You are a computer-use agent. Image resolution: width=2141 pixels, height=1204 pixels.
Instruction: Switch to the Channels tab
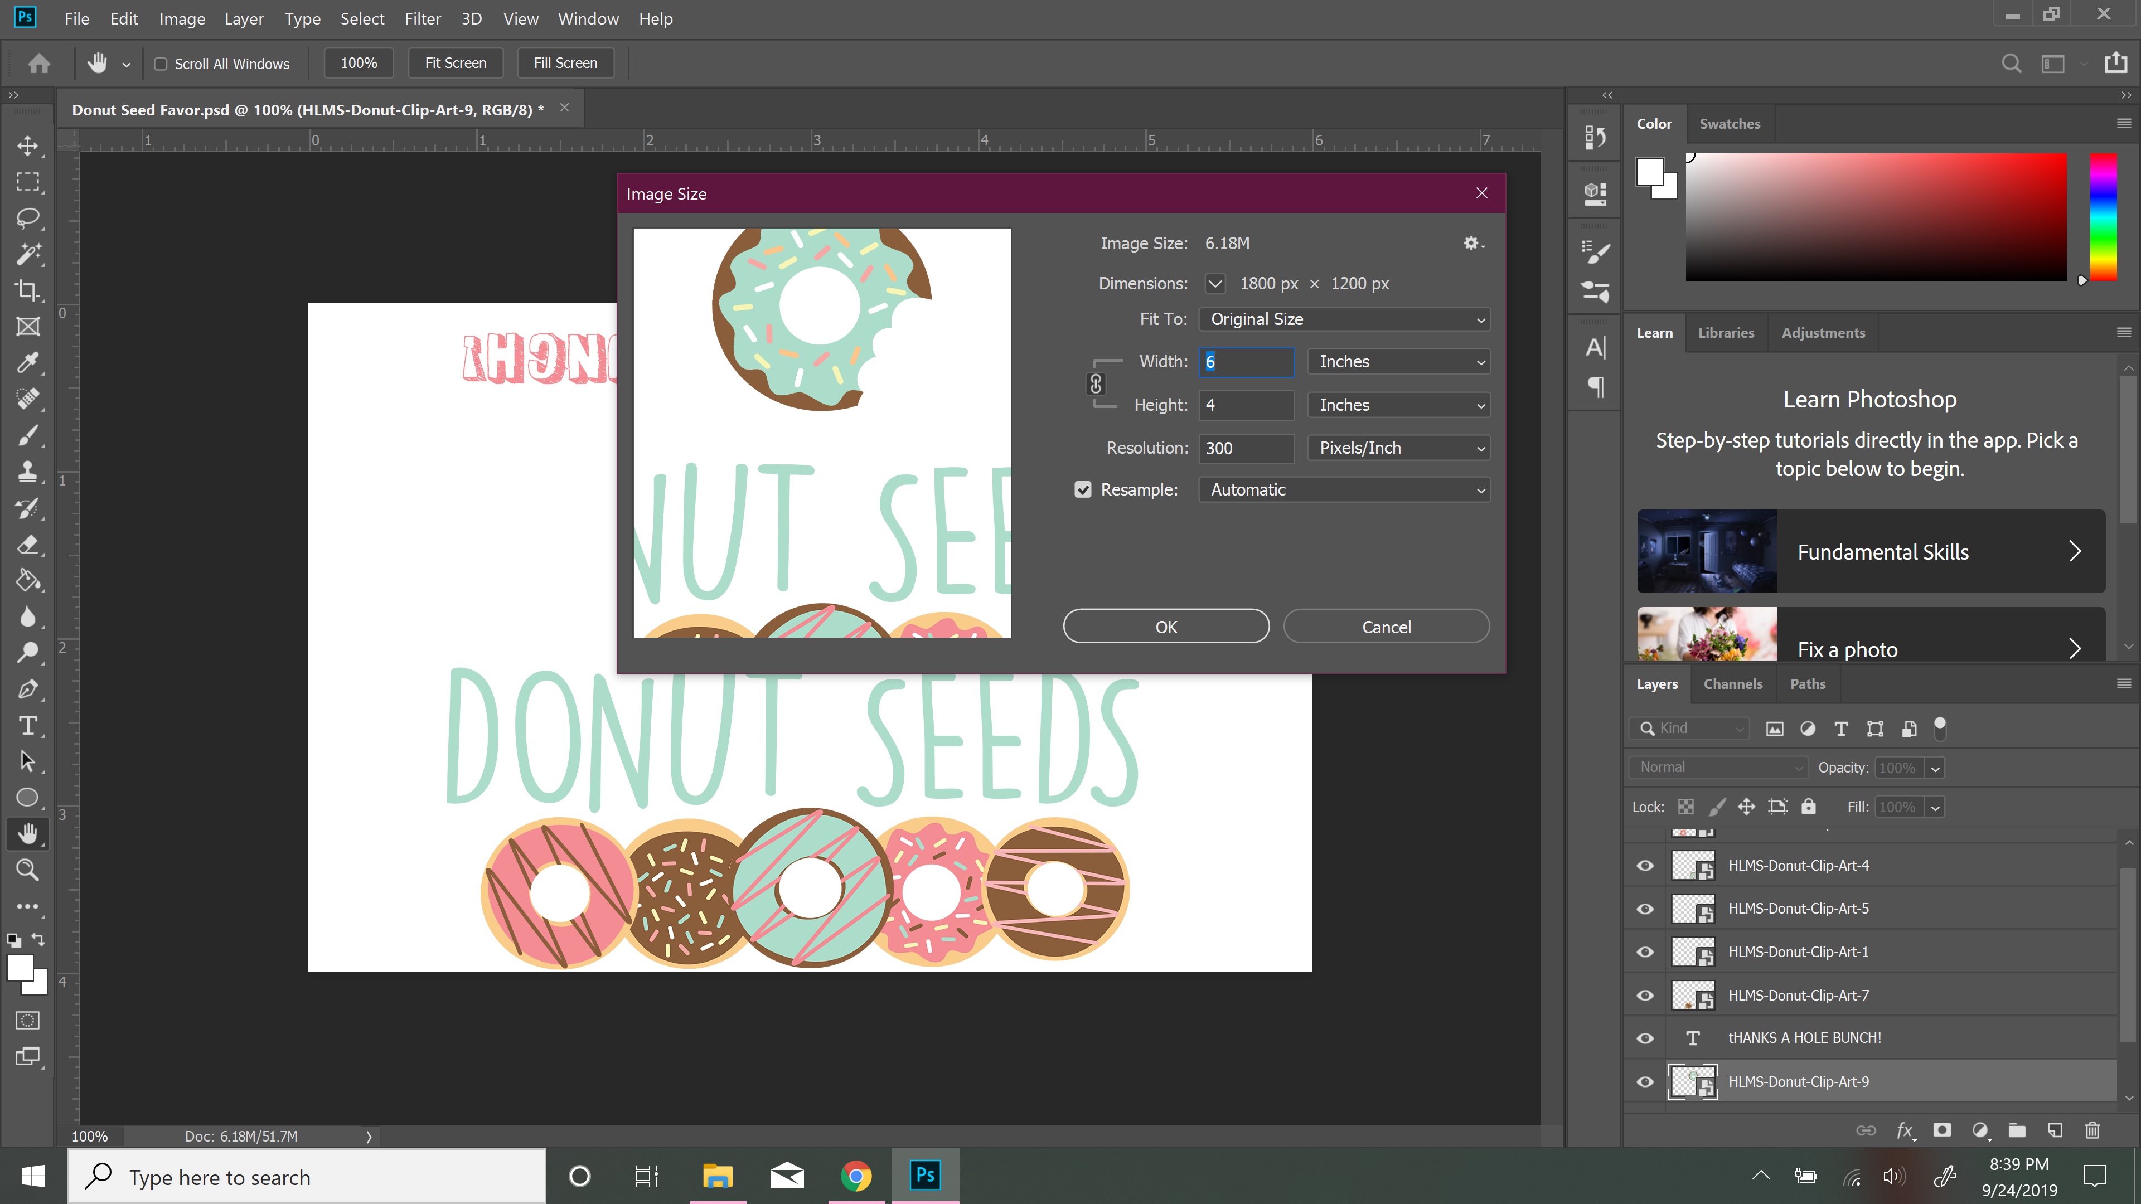(x=1733, y=684)
